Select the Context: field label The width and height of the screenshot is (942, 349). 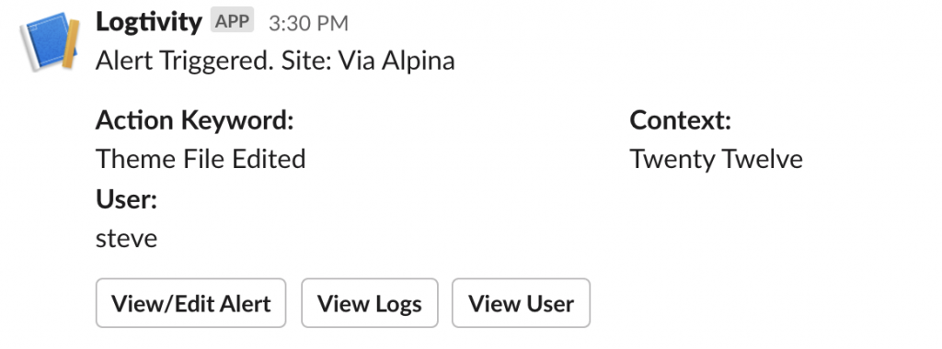point(680,120)
